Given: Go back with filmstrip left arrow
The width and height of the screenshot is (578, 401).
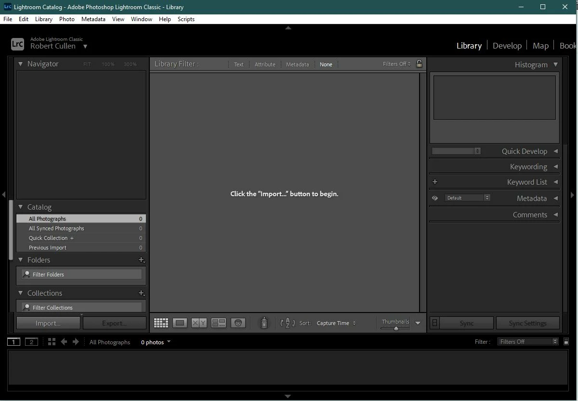Looking at the screenshot, I should [64, 342].
